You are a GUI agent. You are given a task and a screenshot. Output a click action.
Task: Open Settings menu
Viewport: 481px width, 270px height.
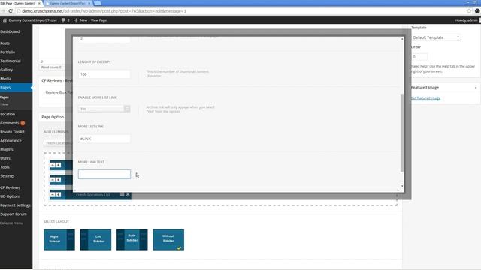point(8,176)
